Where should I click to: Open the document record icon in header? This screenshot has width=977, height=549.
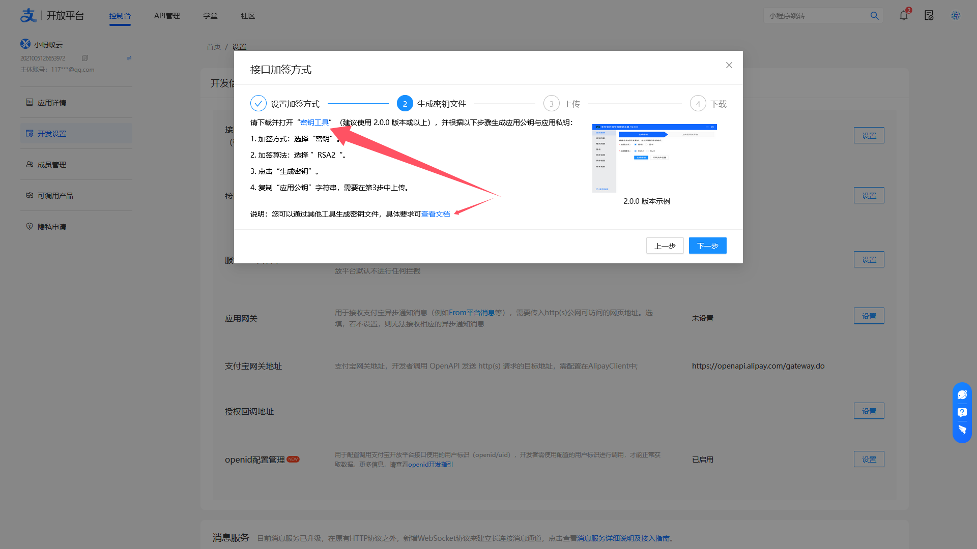click(x=929, y=16)
